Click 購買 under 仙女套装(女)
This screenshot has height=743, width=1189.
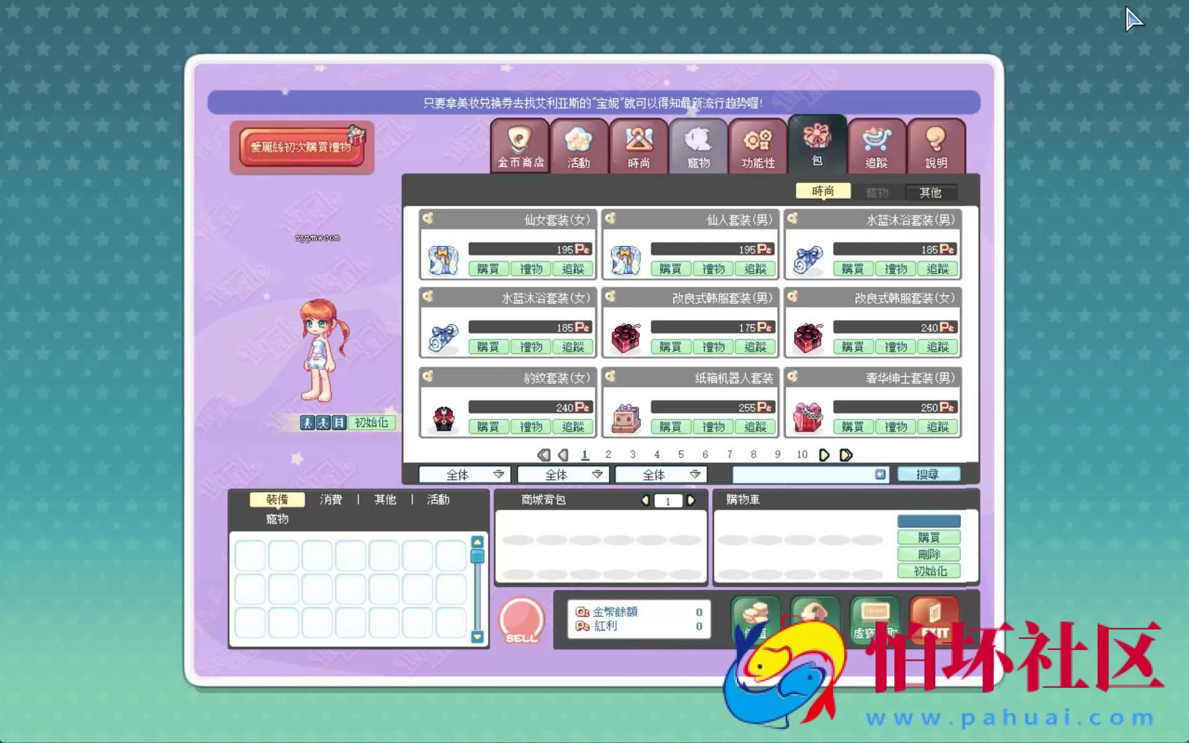(488, 268)
